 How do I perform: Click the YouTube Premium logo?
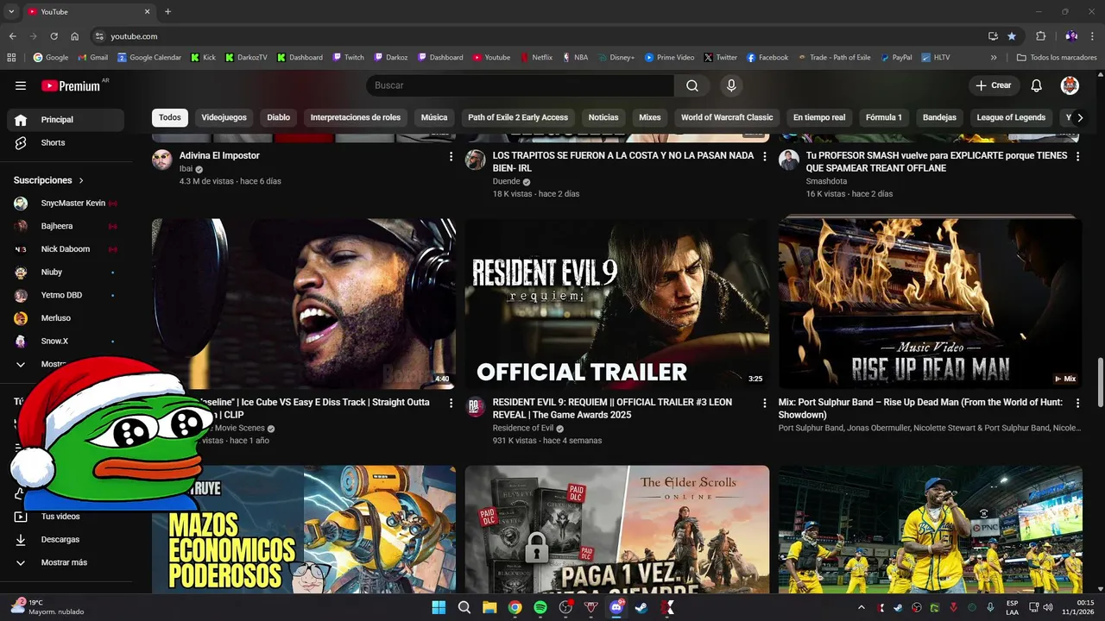pos(71,85)
